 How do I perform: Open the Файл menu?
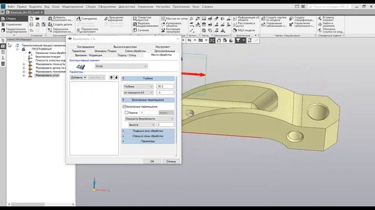[11, 6]
